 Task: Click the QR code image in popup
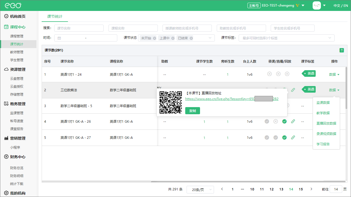(x=171, y=102)
